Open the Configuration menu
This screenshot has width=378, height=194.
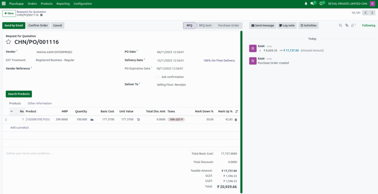point(83,4)
